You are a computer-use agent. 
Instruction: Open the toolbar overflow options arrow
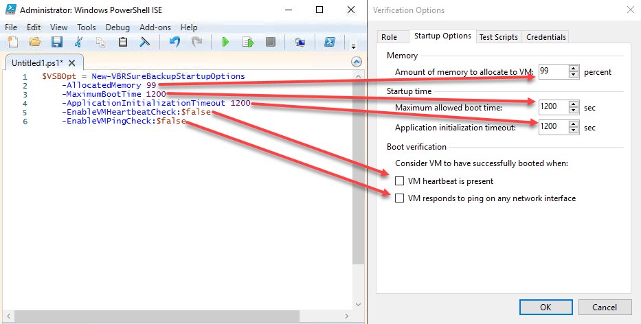(x=354, y=46)
